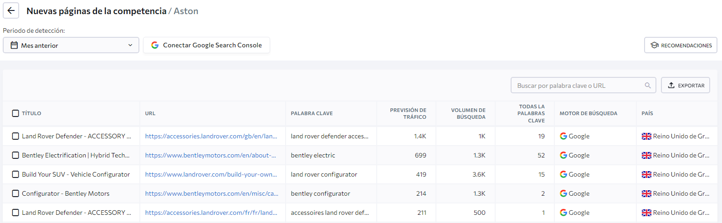Click Google icon in bentley electric row
This screenshot has width=722, height=223.
coord(563,155)
